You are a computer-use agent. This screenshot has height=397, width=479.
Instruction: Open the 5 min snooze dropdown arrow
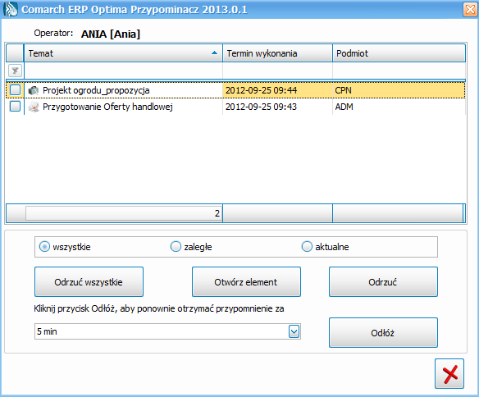click(294, 331)
